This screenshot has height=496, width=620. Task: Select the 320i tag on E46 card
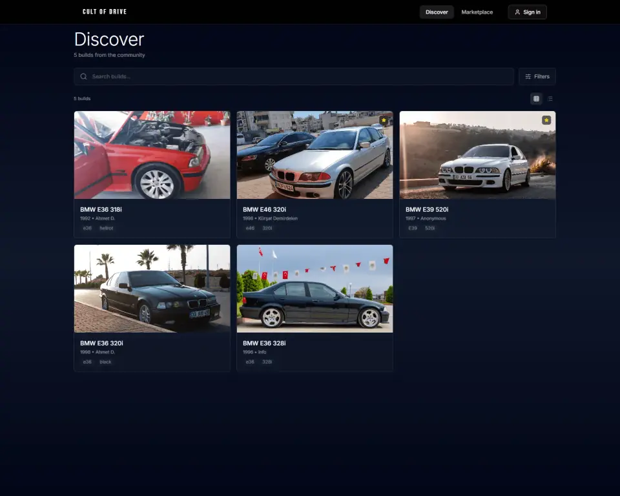pos(267,228)
